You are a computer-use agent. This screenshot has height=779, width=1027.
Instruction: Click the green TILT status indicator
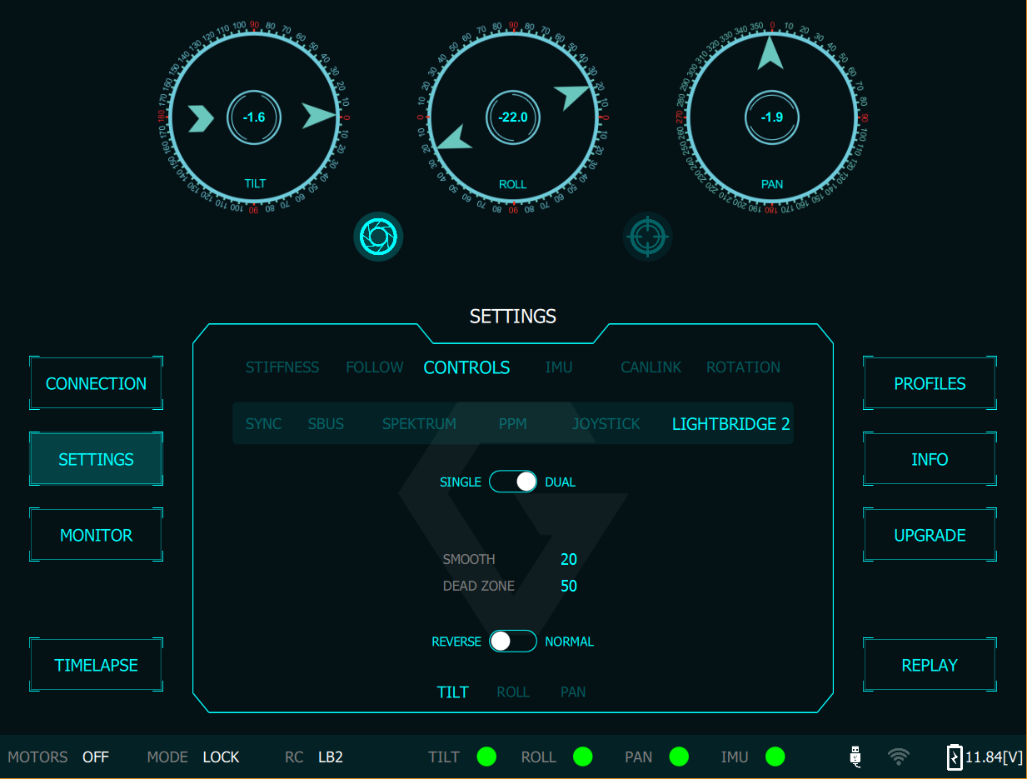(486, 757)
